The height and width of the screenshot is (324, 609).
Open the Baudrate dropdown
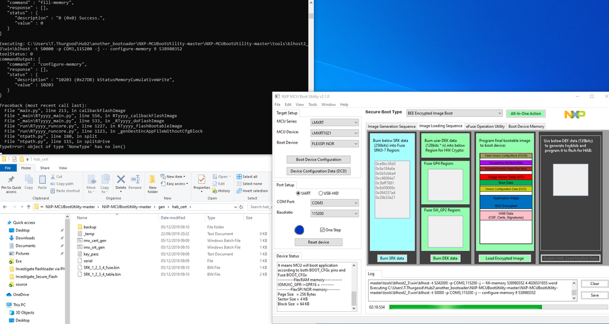pyautogui.click(x=335, y=213)
